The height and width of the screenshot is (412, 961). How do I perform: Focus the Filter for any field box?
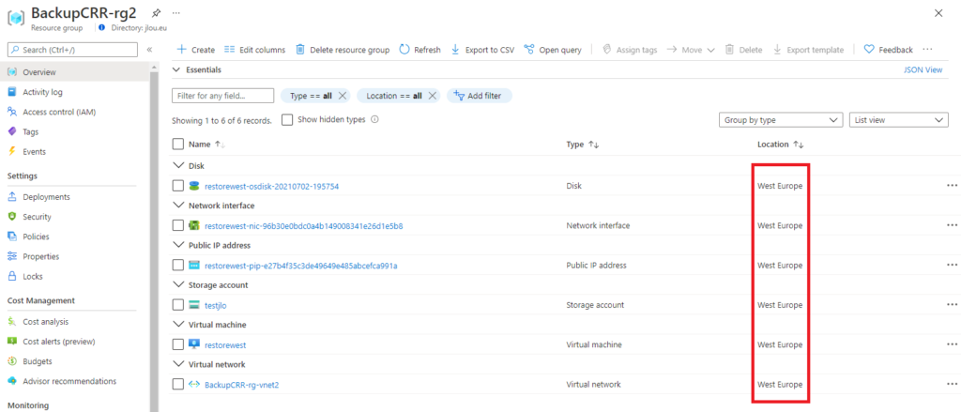(x=223, y=96)
